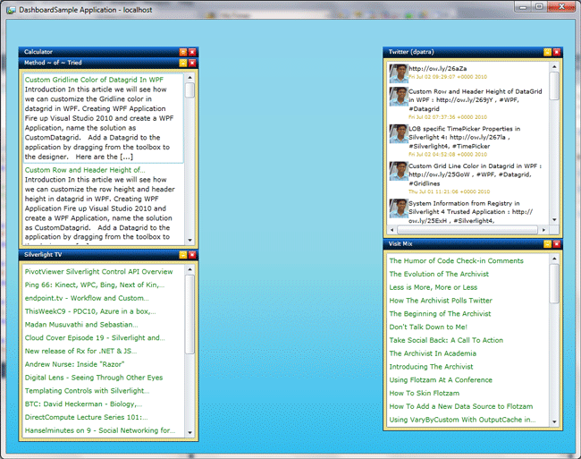Viewport: 581px width, 459px height.
Task: Open The Evolution of The Archivist
Action: 439,274
